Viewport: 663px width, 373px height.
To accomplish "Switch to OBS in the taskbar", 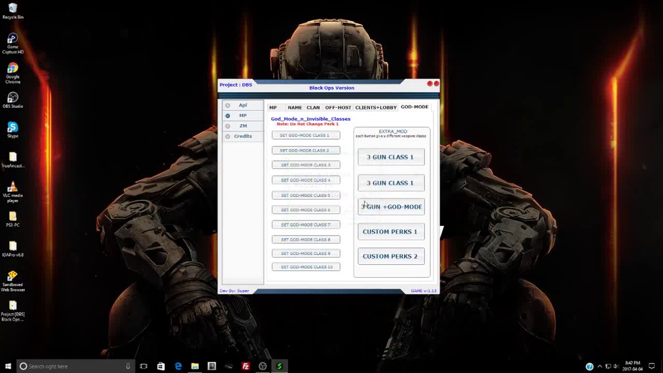I will pyautogui.click(x=263, y=366).
